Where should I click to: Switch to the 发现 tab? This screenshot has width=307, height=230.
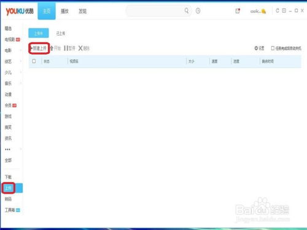pos(82,11)
